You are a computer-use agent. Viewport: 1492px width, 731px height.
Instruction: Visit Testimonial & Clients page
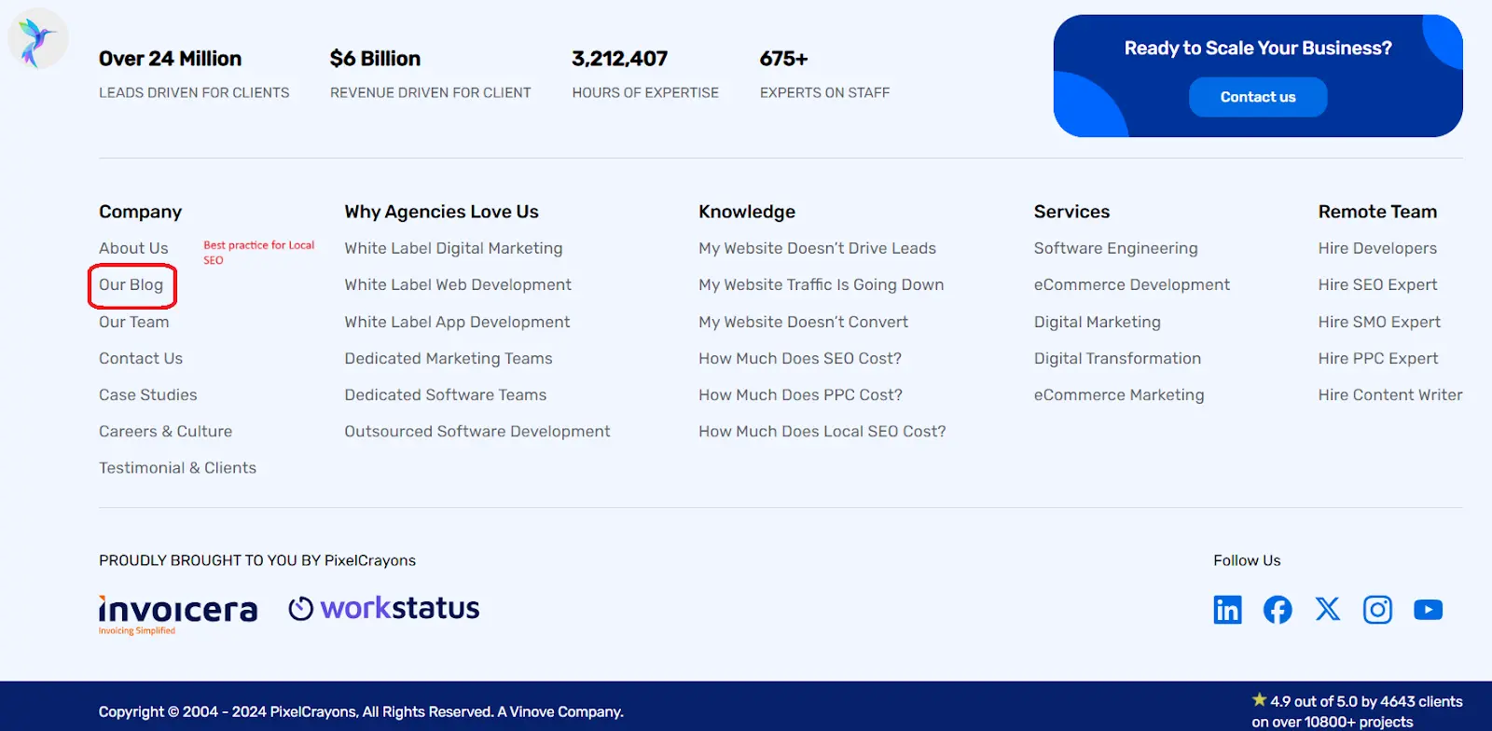[177, 468]
